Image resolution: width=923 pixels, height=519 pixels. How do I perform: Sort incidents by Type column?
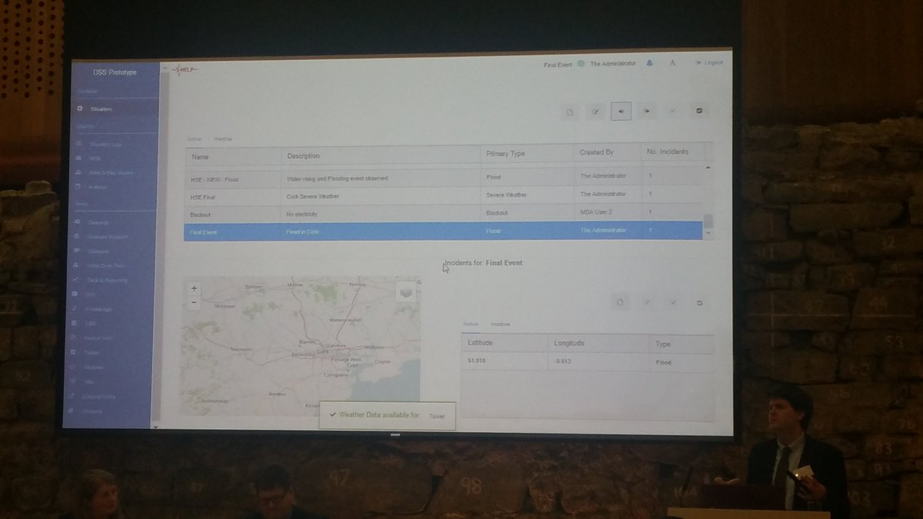click(682, 344)
